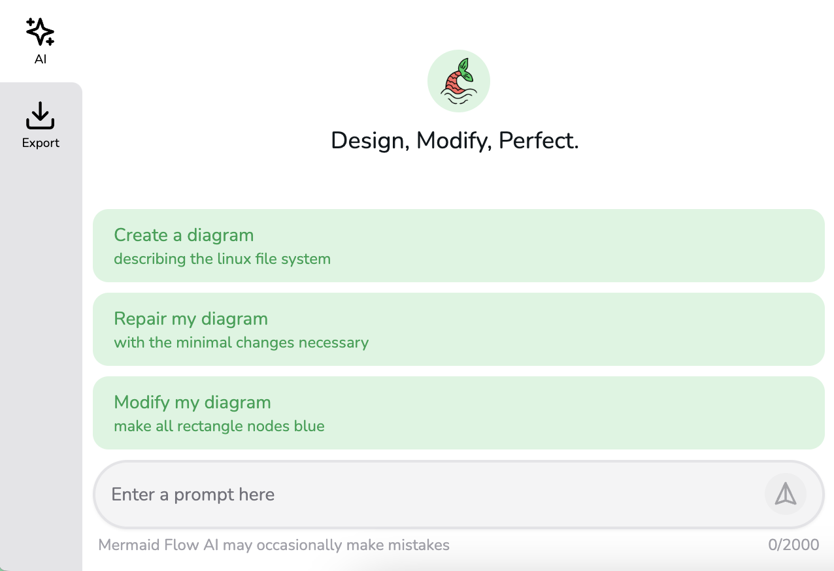This screenshot has height=571, width=834.
Task: Click with the minimal changes necessary text
Action: pyautogui.click(x=241, y=342)
